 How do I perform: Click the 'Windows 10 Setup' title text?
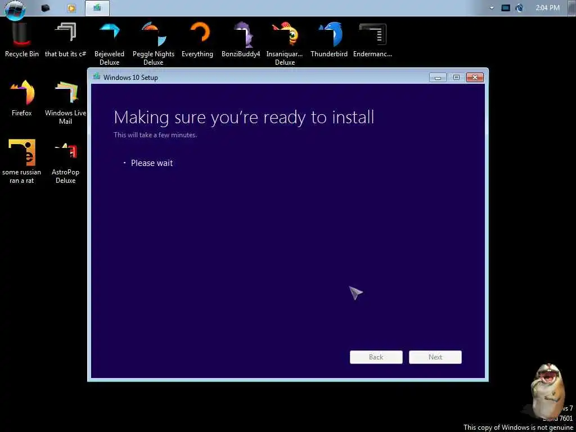(130, 78)
